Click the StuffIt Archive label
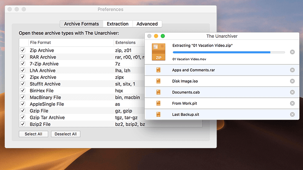Image resolution: width=303 pixels, height=170 pixels. [x=45, y=84]
